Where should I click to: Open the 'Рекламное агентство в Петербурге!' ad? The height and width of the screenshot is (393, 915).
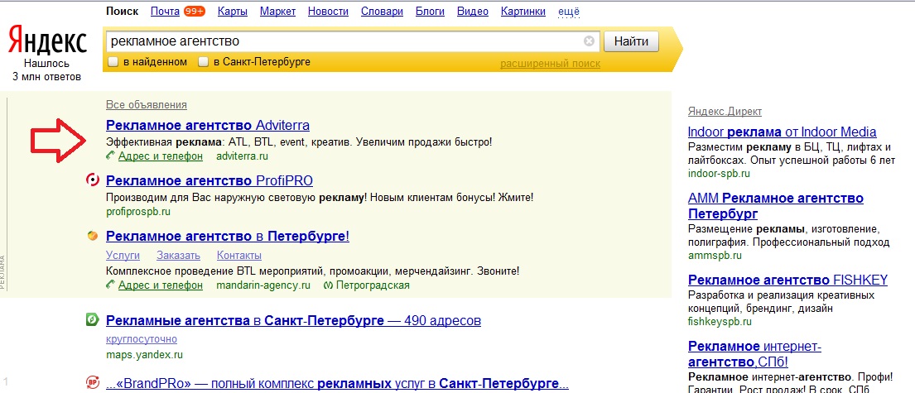coord(228,236)
